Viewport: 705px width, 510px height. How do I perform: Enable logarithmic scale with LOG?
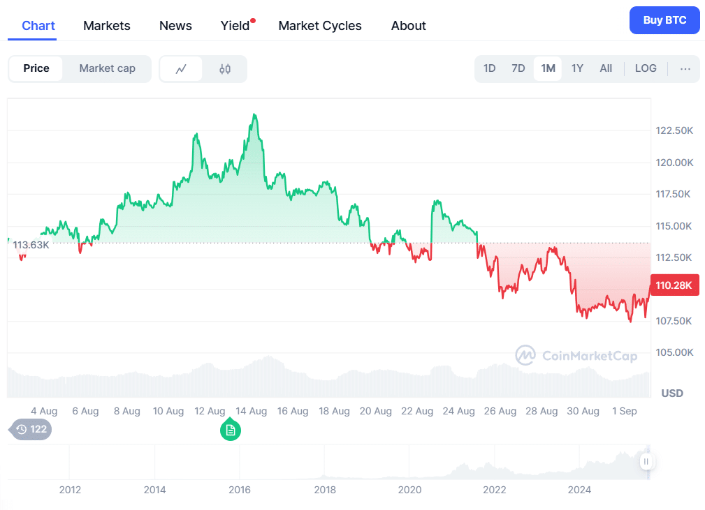tap(645, 68)
